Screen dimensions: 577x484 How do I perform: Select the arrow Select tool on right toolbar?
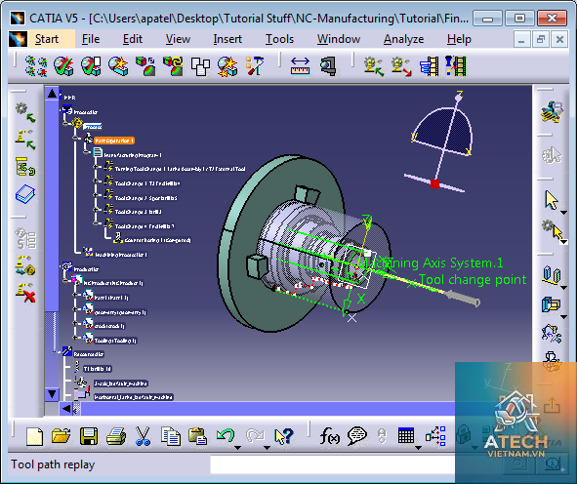[552, 200]
